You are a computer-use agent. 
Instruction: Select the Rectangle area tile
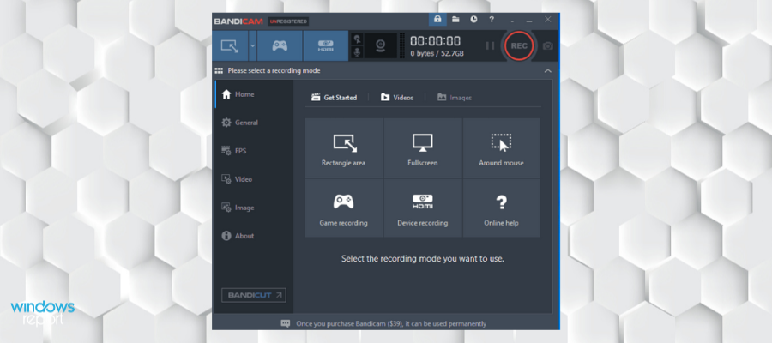point(344,147)
